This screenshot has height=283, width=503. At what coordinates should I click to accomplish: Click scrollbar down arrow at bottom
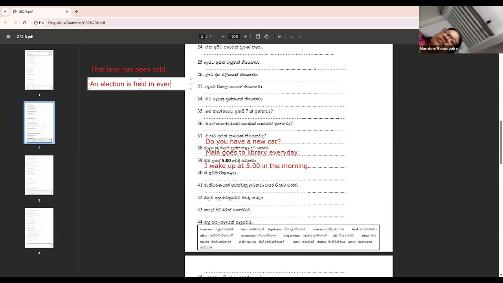coord(501,274)
